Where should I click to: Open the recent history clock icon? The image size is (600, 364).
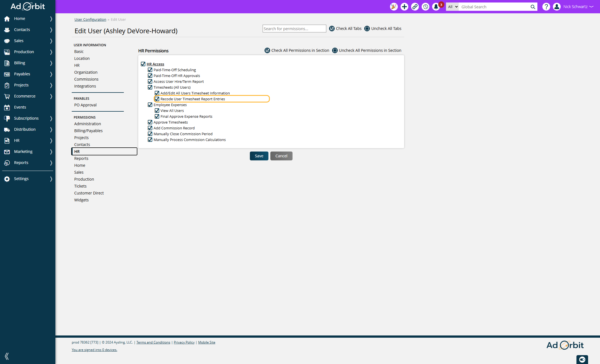point(425,7)
